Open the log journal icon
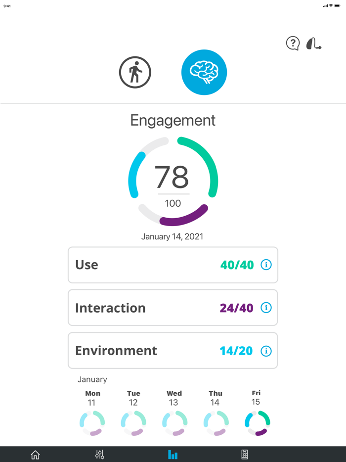 coord(244,454)
